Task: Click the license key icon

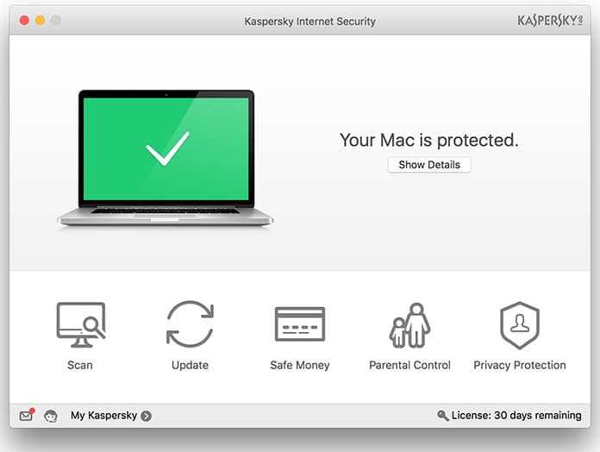Action: point(443,415)
